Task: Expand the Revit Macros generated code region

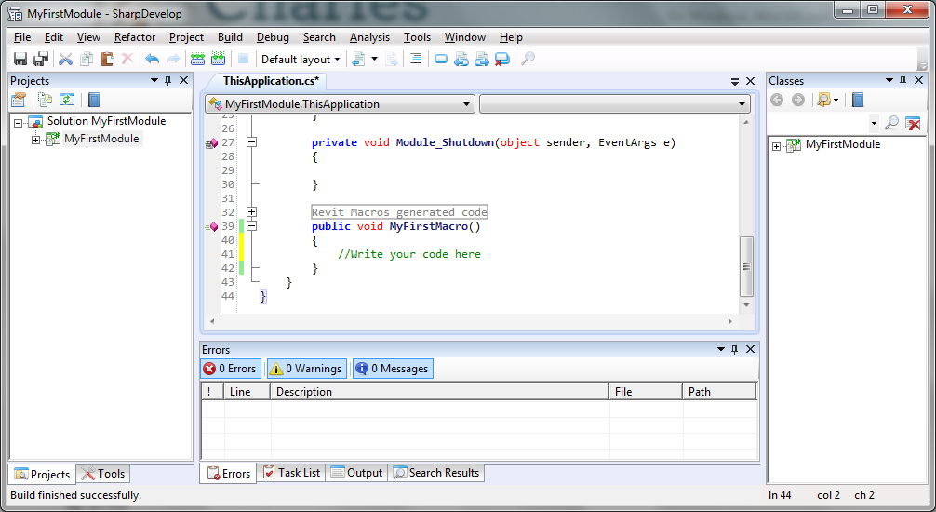Action: [251, 212]
